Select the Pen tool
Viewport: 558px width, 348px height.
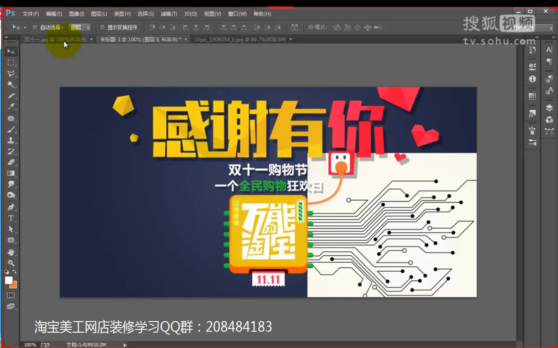pyautogui.click(x=11, y=207)
